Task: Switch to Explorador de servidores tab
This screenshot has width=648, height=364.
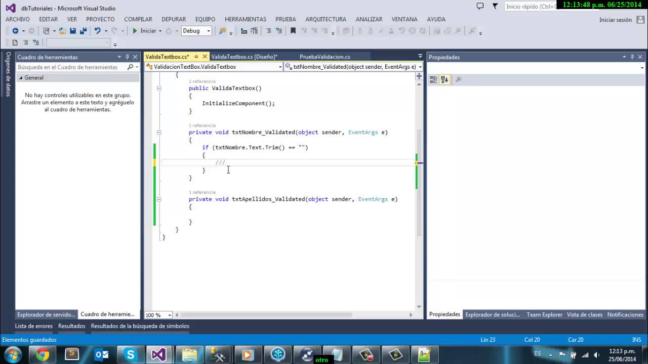Action: (46, 314)
